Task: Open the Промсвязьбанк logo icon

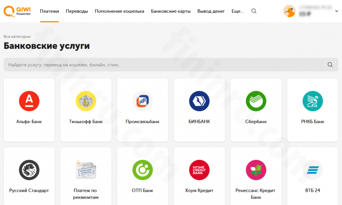Action: (x=143, y=101)
